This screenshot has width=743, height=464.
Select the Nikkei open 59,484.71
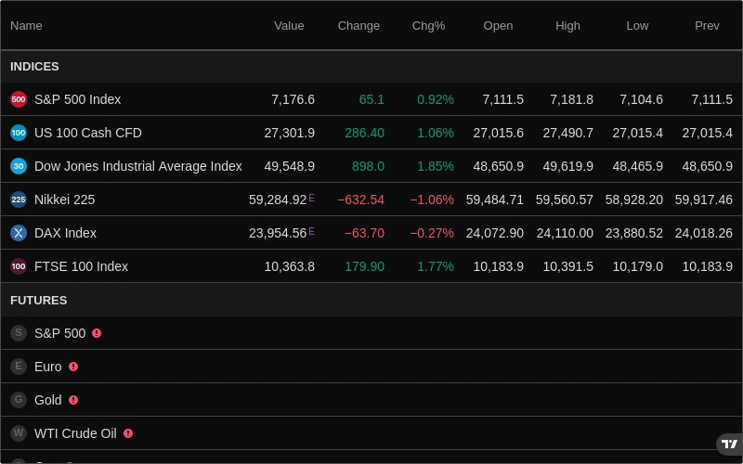(495, 200)
